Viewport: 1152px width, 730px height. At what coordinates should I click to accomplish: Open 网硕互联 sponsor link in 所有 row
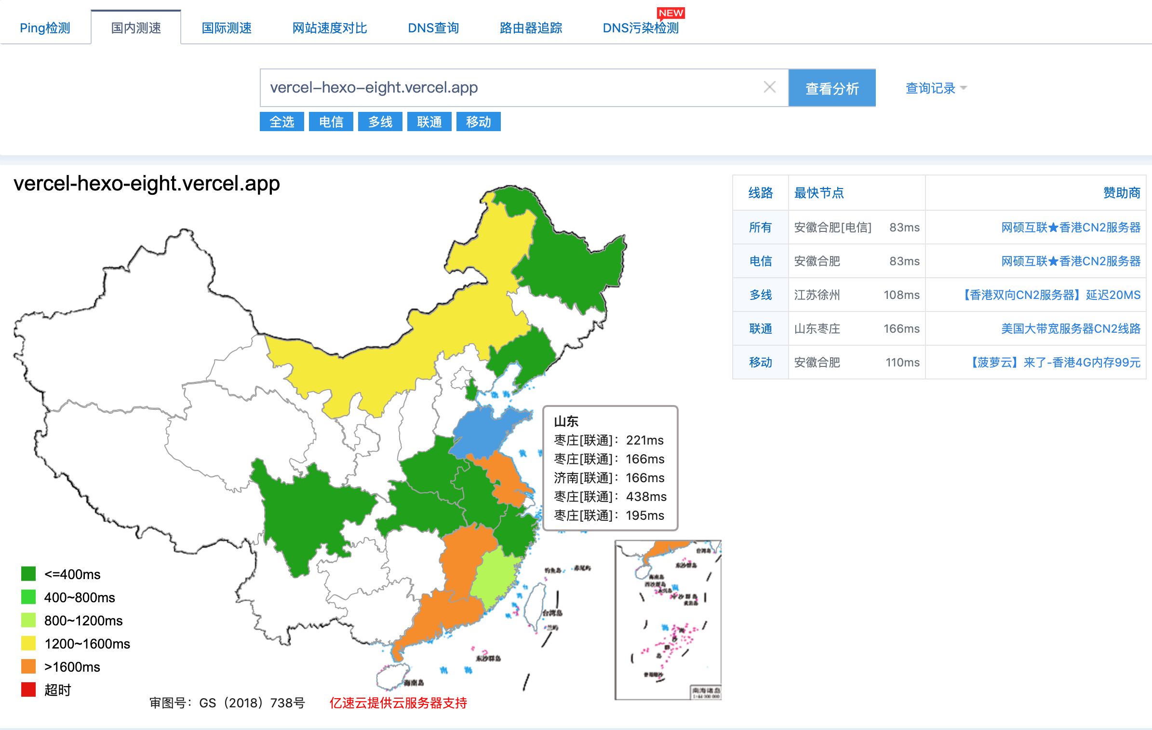[1071, 227]
